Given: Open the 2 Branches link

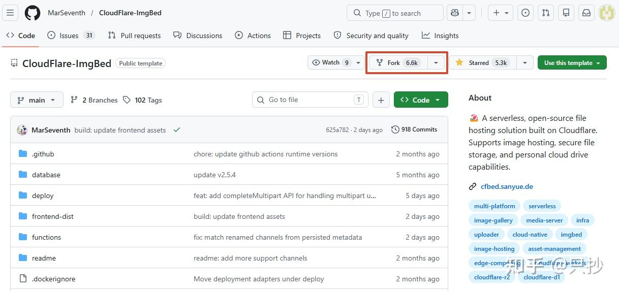Looking at the screenshot, I should click(x=94, y=100).
